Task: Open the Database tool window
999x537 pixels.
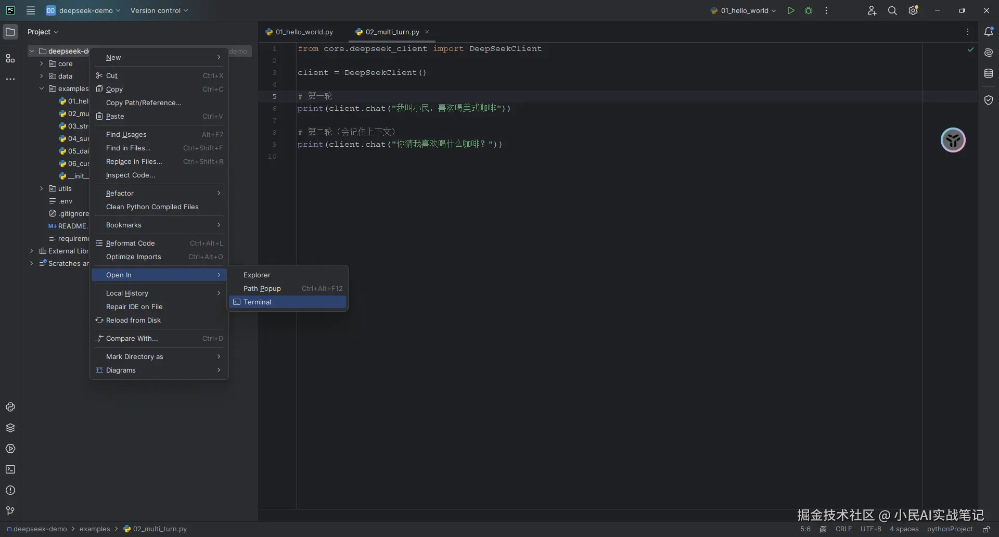Action: pyautogui.click(x=989, y=73)
